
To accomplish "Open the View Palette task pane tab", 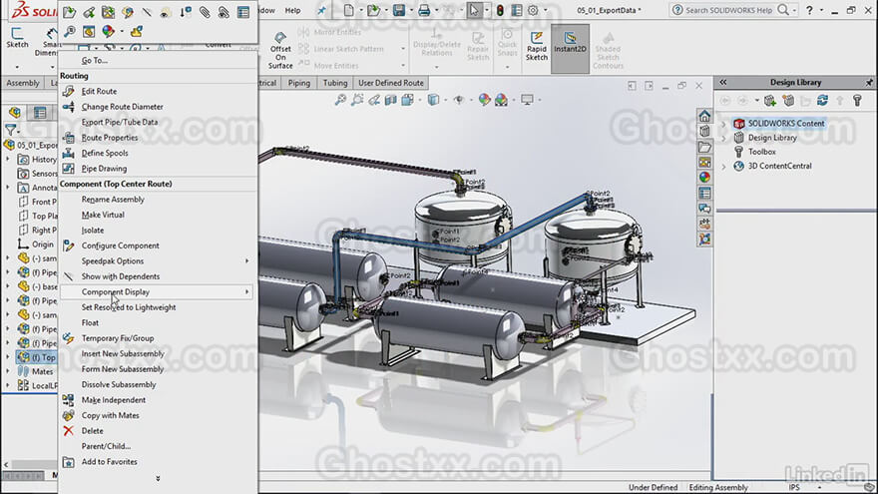I will [704, 163].
